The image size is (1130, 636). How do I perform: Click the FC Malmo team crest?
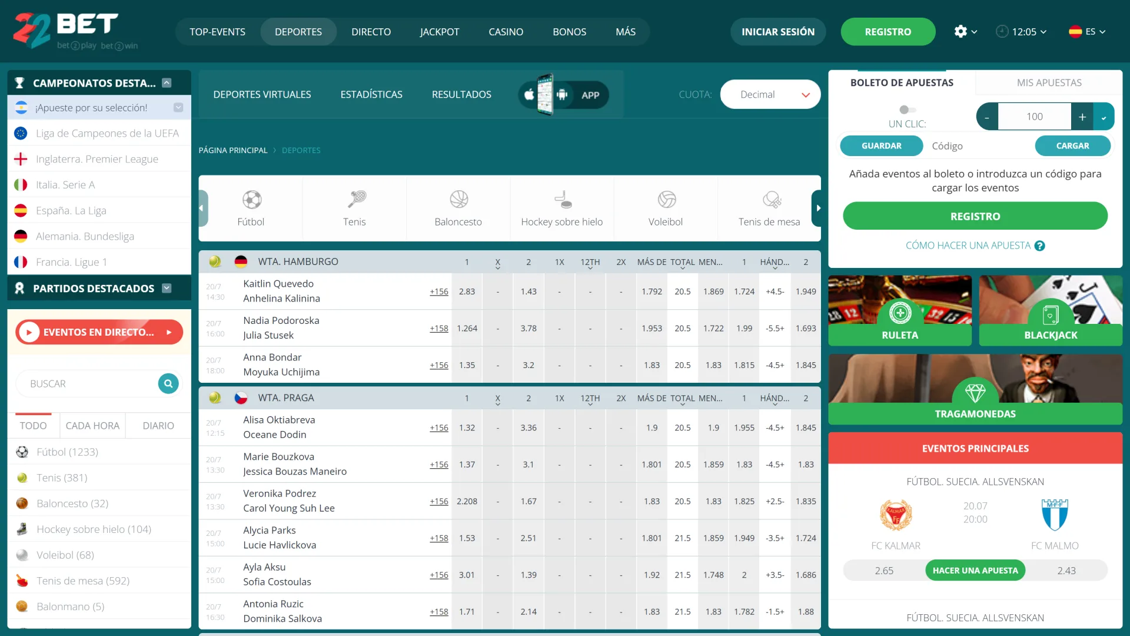1055,515
